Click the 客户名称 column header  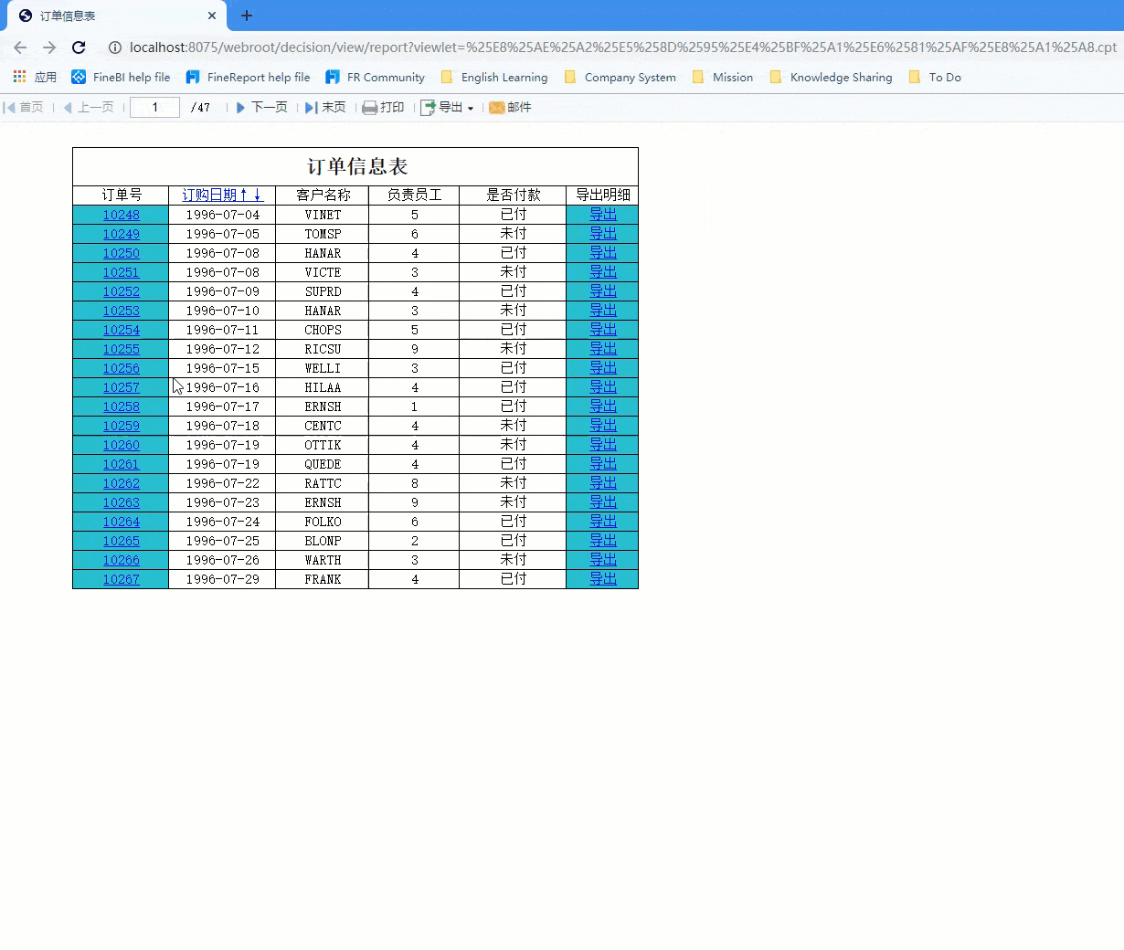(323, 195)
